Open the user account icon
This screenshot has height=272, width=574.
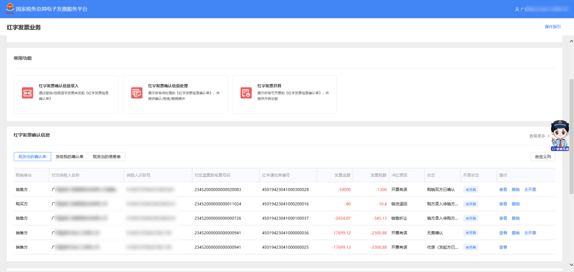point(517,9)
